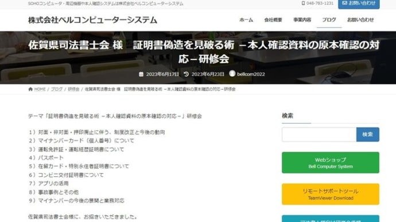This screenshot has height=222, width=396.
Task: Open the bellcom2022 author link
Action: (x=251, y=74)
